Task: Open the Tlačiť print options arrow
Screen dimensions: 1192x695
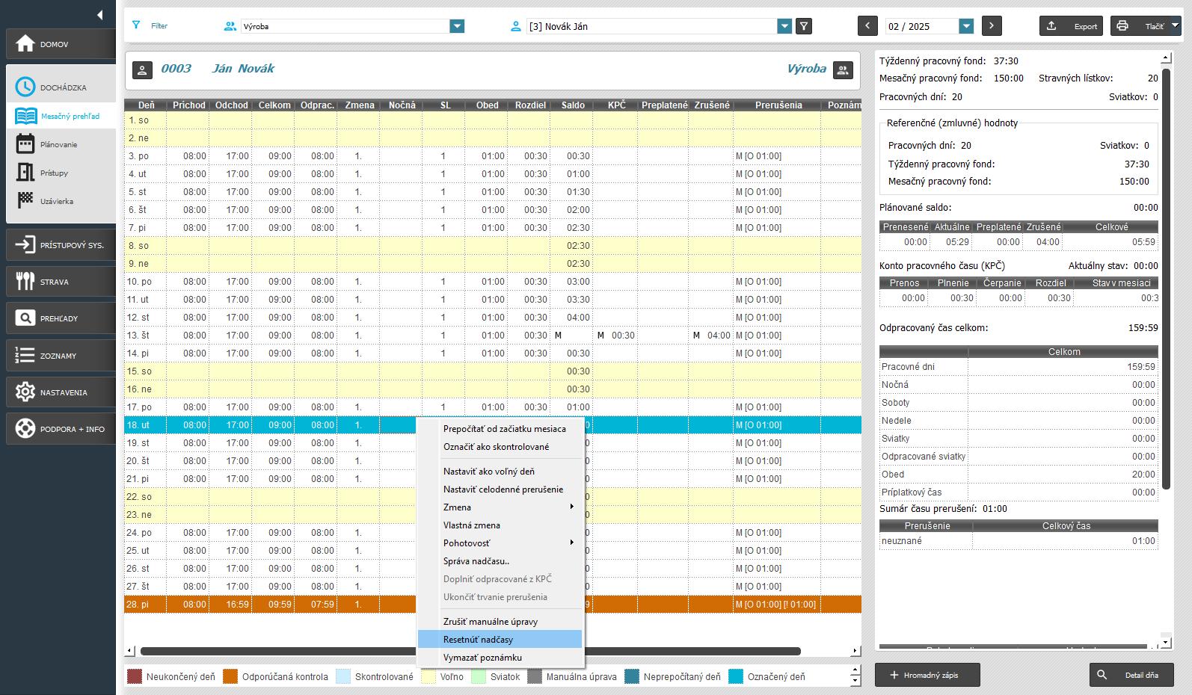Action: (1175, 25)
